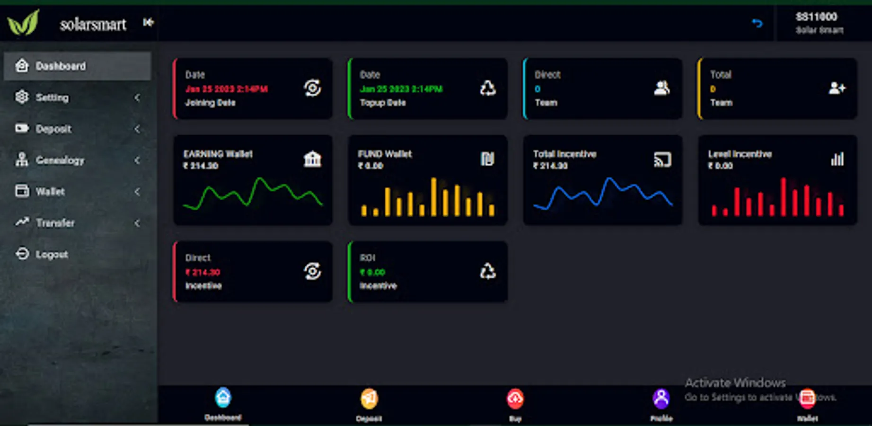Open Wallet from bottom navigation bar
872x426 pixels.
click(x=807, y=405)
